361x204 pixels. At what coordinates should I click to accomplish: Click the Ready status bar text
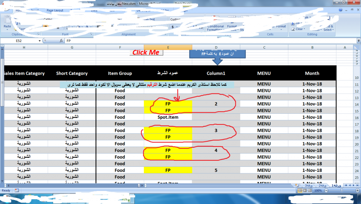click(6, 190)
